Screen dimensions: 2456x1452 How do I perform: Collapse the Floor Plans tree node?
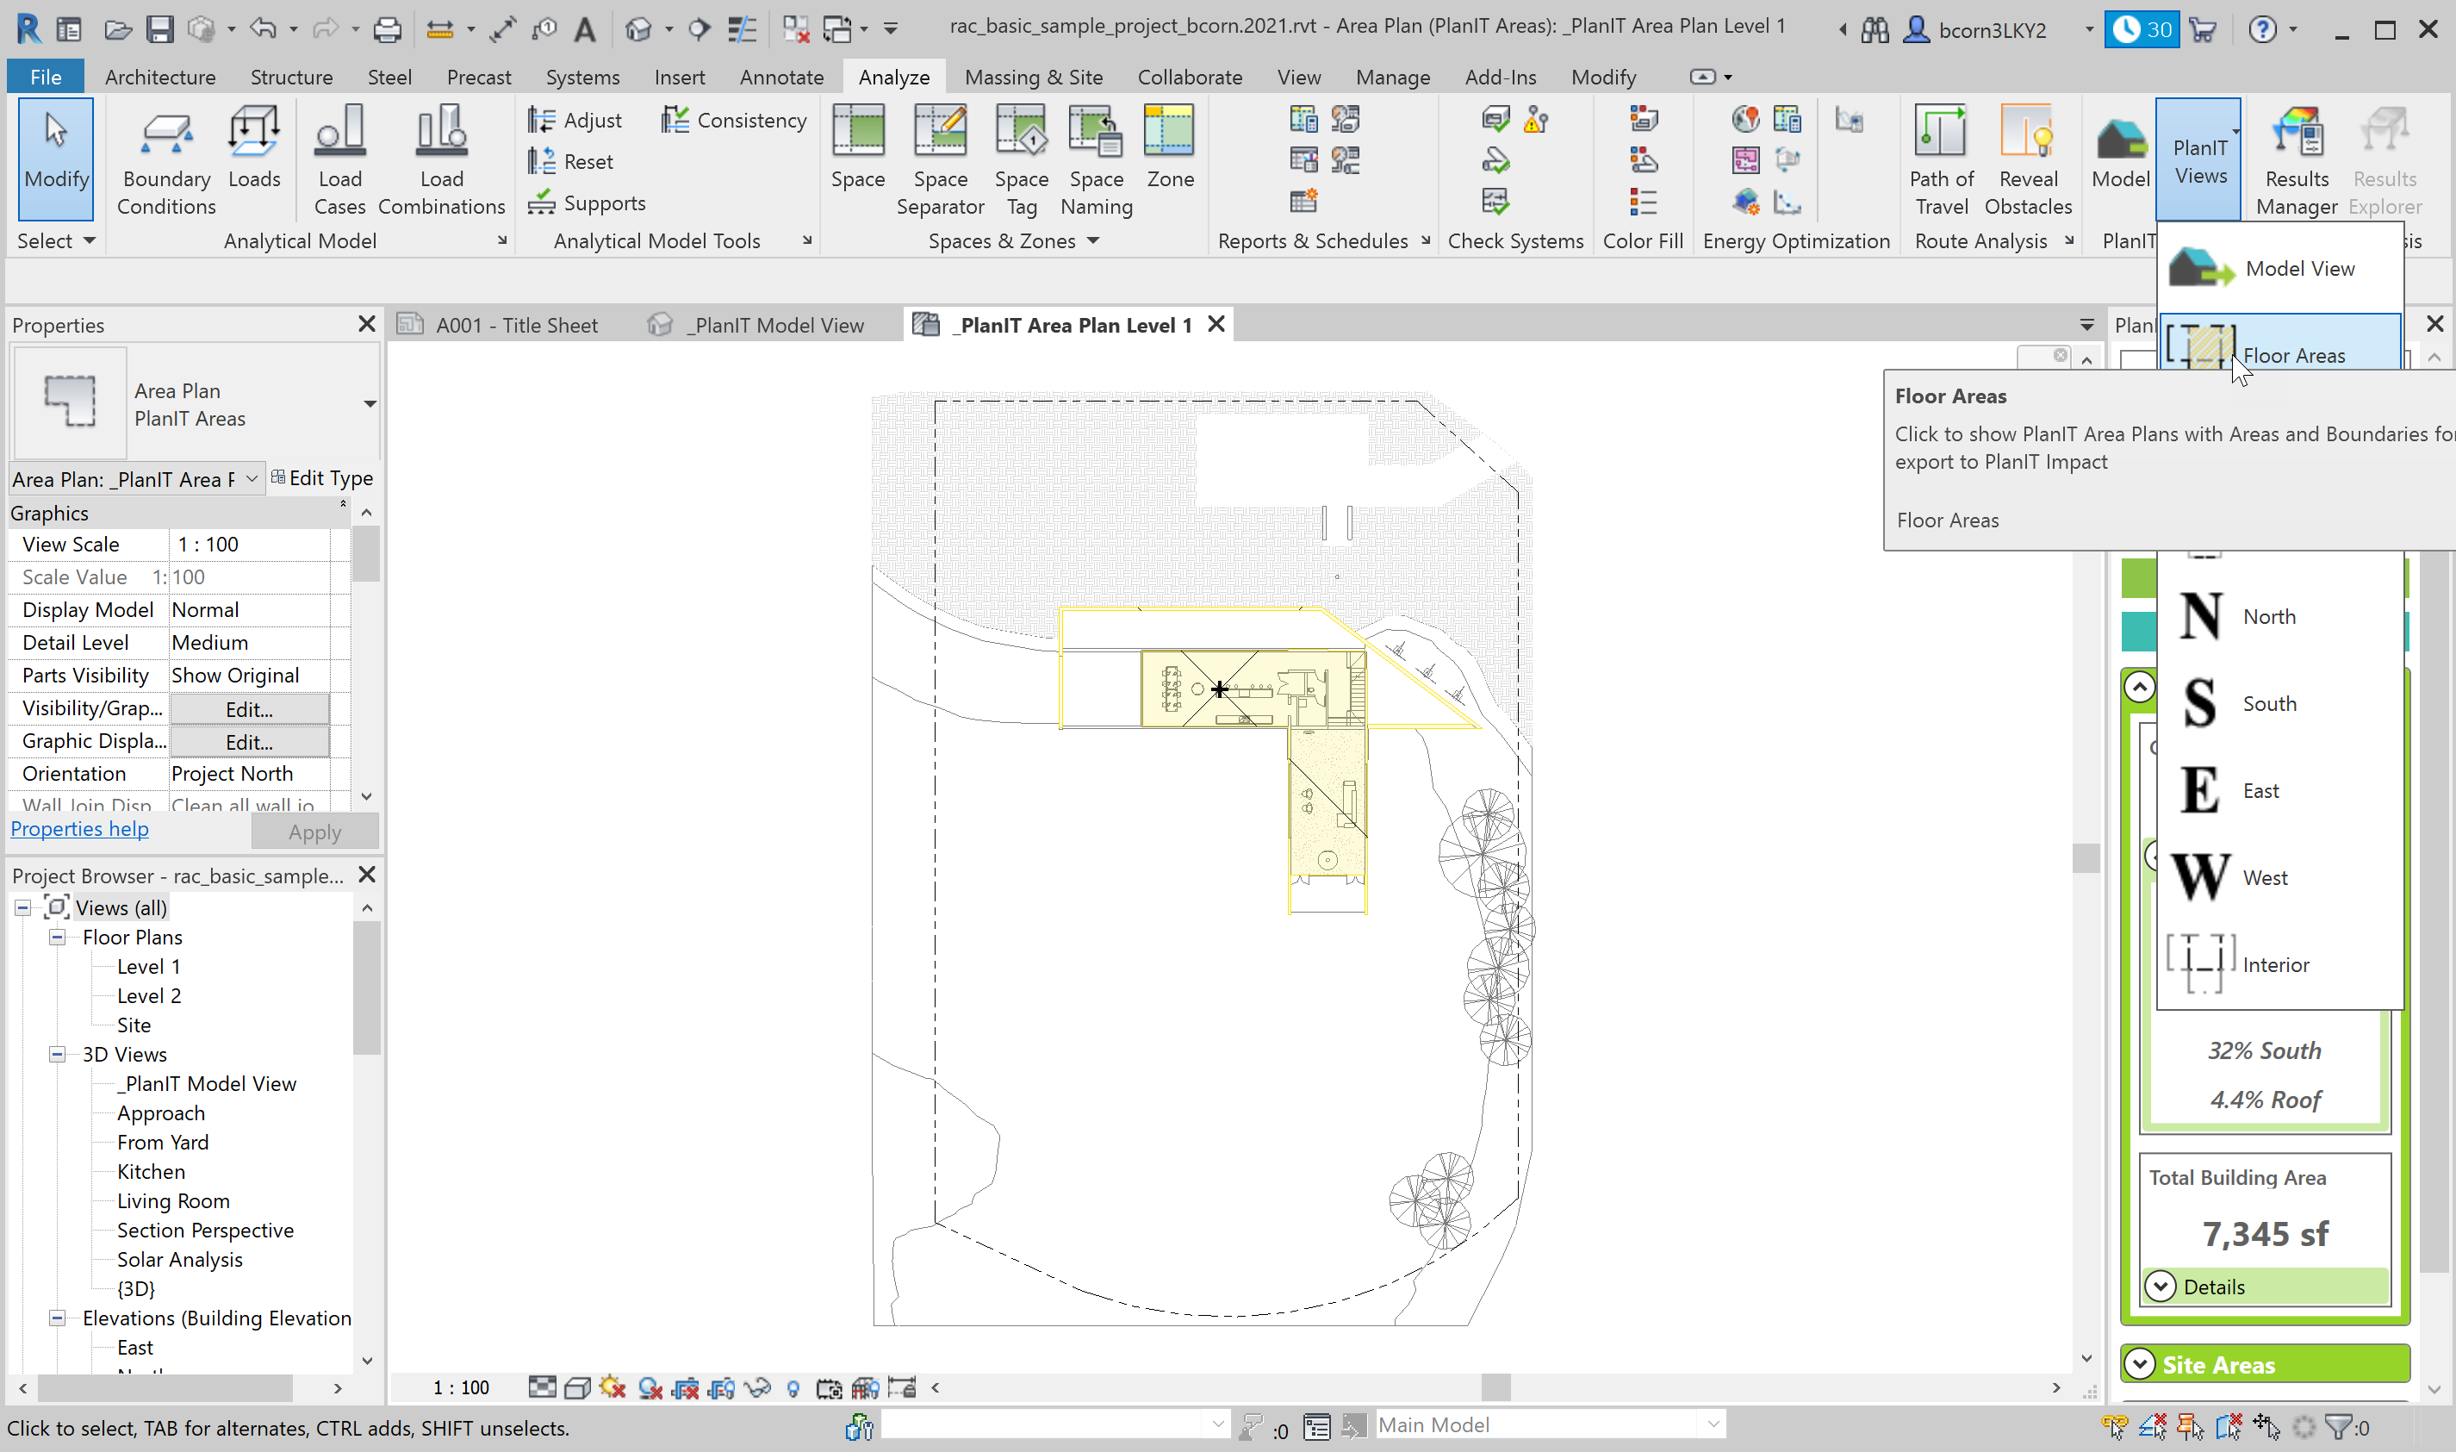[x=58, y=938]
